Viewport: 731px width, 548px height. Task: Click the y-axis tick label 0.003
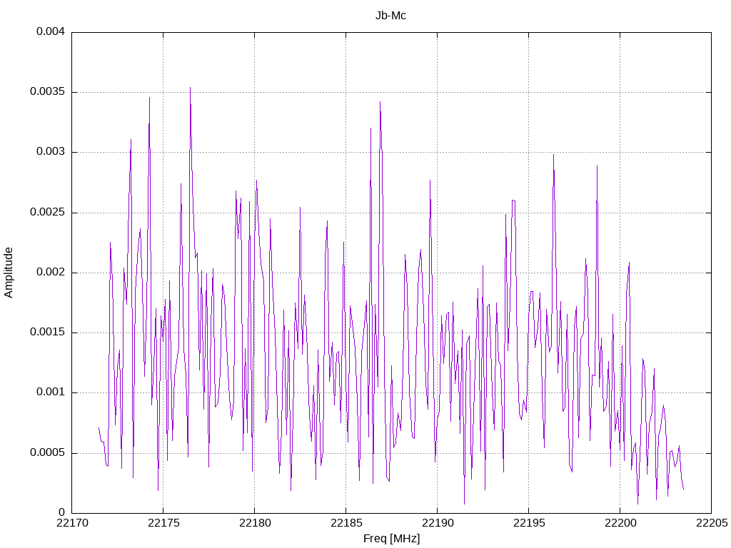coord(51,152)
